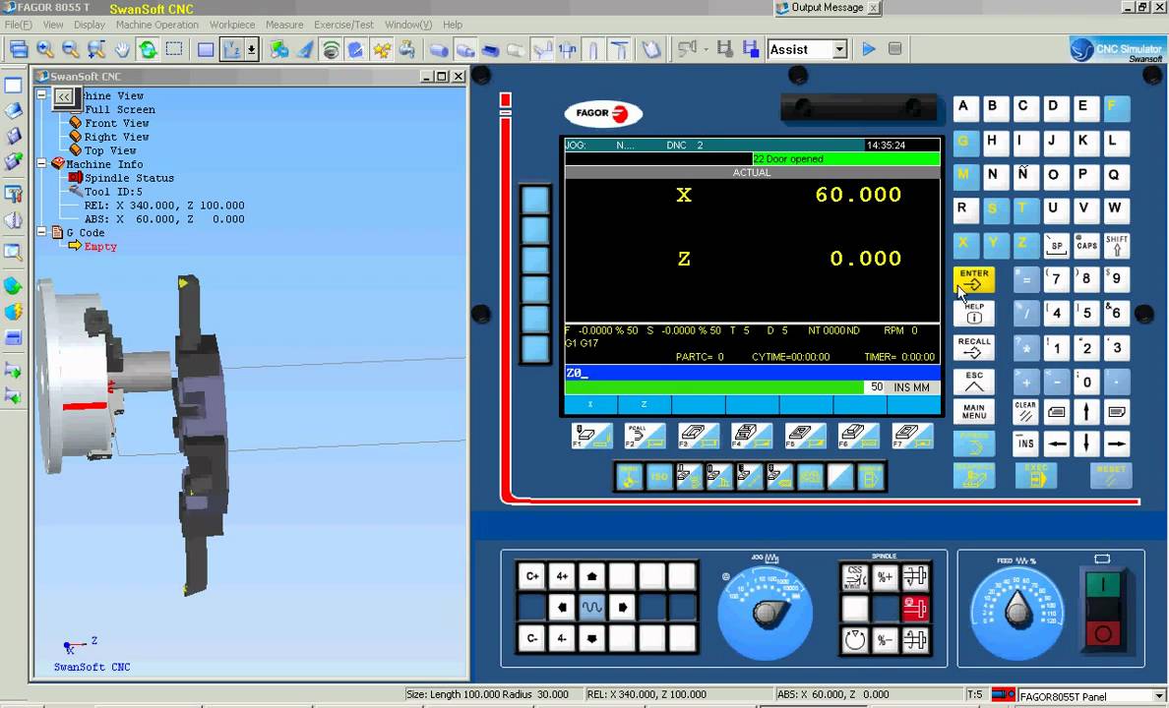Viewport: 1169px width, 708px height.
Task: Click the left arrow cursor key
Action: [1057, 443]
